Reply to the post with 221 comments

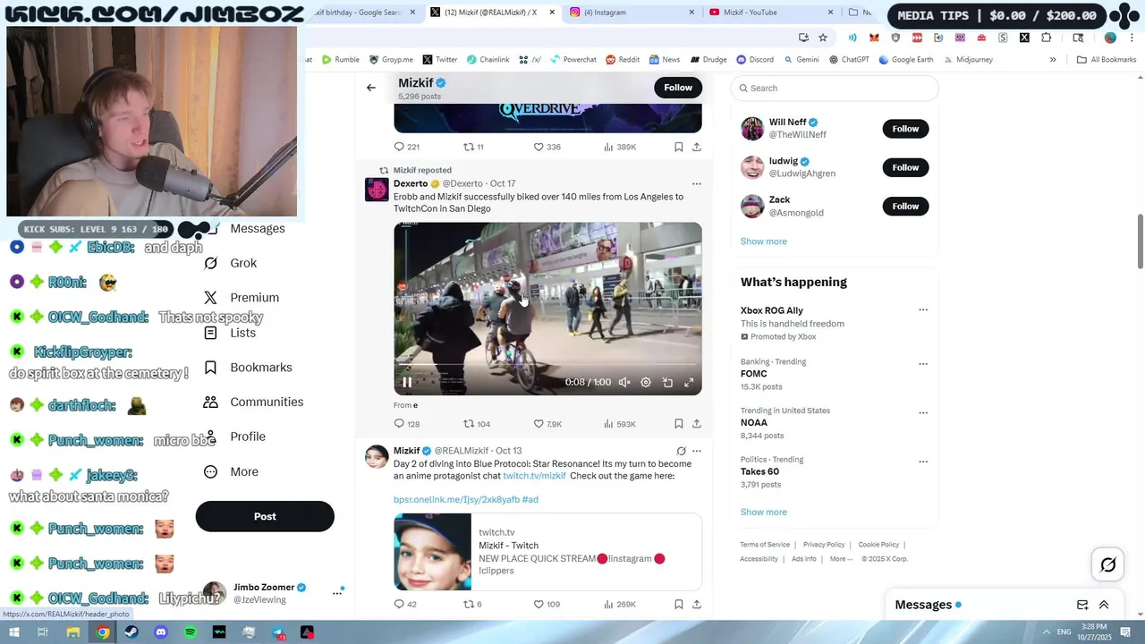[407, 147]
